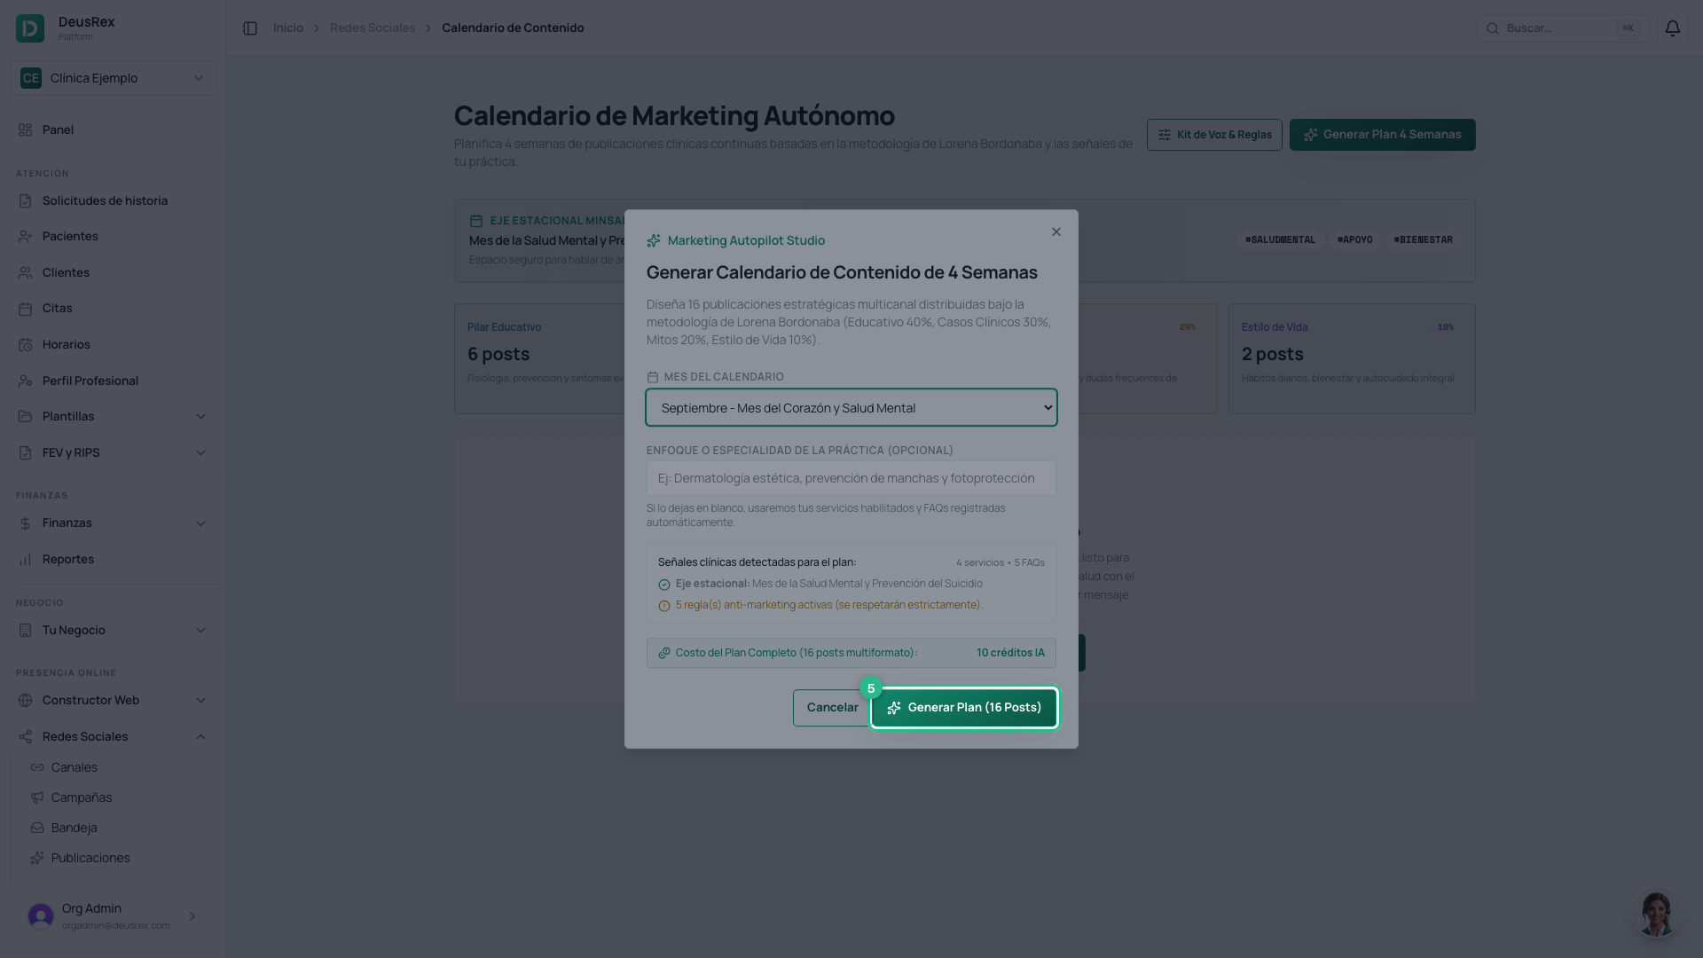The width and height of the screenshot is (1703, 958).
Task: Expand the FEV y RIPS menu
Action: (113, 452)
